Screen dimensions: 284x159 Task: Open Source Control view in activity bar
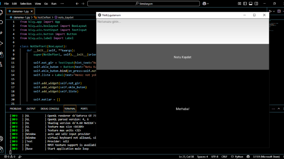click(x=1, y=33)
